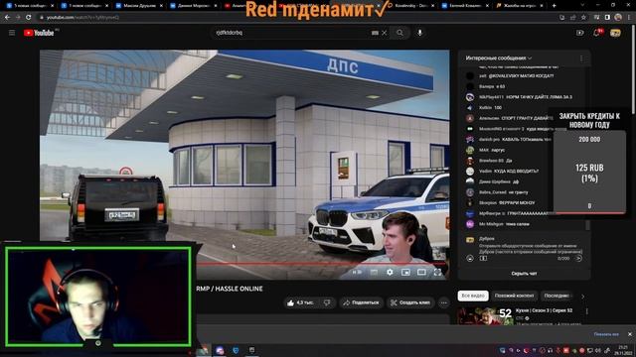Viewport: 636px width, 357px height.
Task: Expand Интересные сообщения chat mode dropdown
Action: (x=499, y=59)
